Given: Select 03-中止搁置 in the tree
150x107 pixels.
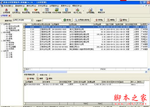Looking at the screenshot, I should [x=11, y=47].
